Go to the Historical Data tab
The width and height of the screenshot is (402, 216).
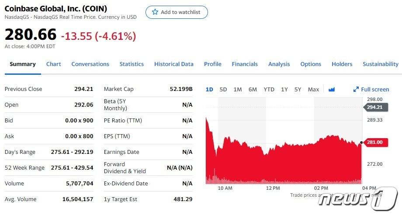(x=174, y=64)
